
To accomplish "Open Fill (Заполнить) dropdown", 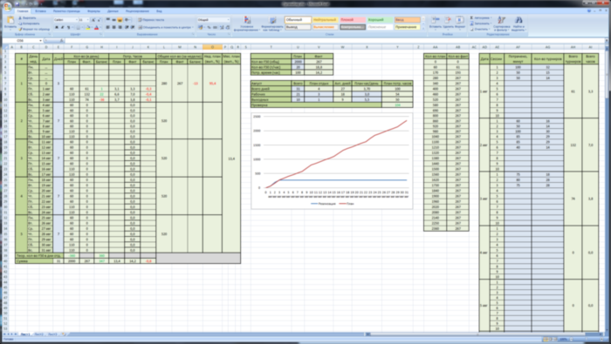I will (x=481, y=24).
